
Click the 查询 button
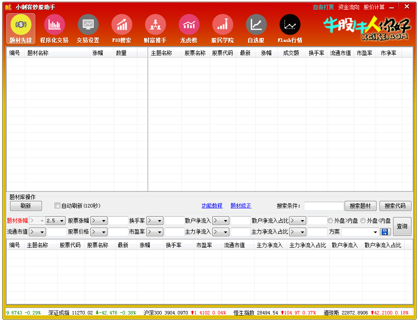pos(402,226)
